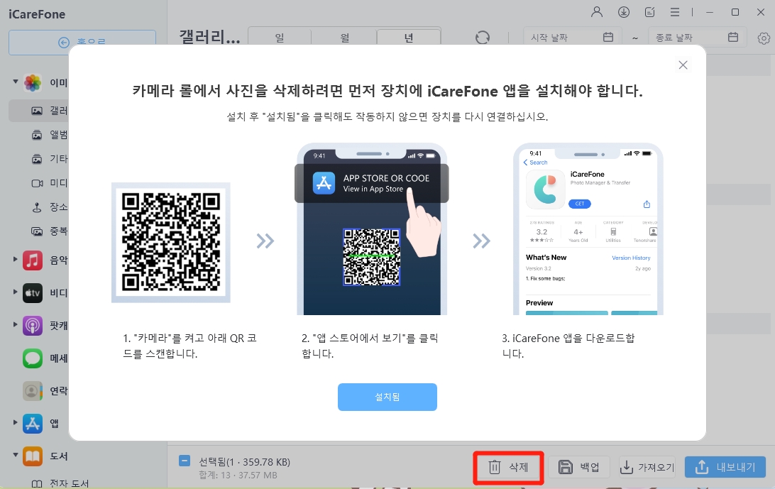The width and height of the screenshot is (775, 489).
Task: Switch to the 년 (year) tab
Action: point(408,36)
